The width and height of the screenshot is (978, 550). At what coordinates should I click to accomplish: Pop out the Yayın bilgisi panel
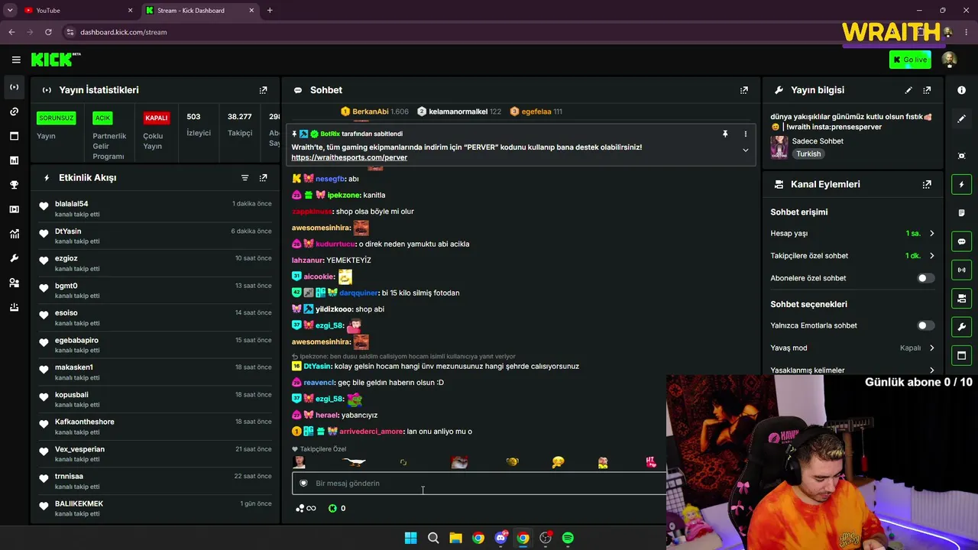pyautogui.click(x=927, y=90)
